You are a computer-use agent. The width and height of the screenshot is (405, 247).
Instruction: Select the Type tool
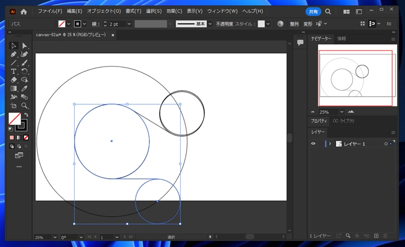[14, 71]
